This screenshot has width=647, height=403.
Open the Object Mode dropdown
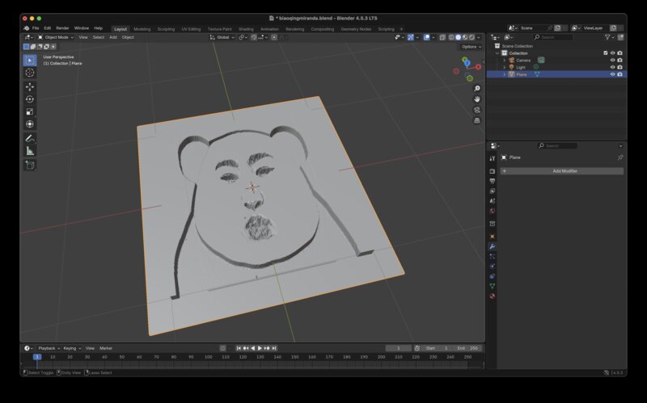(56, 37)
